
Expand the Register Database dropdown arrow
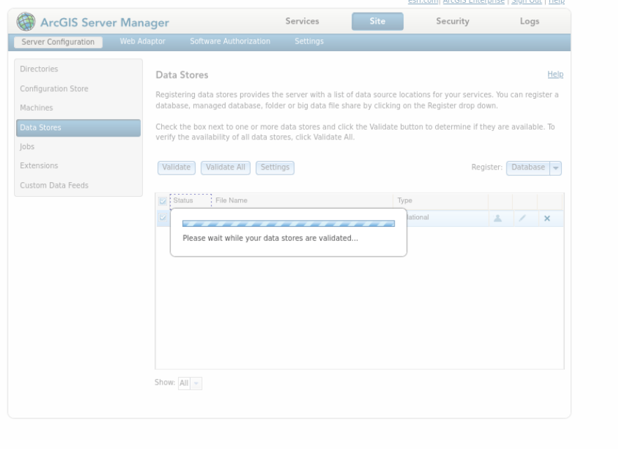coord(556,168)
